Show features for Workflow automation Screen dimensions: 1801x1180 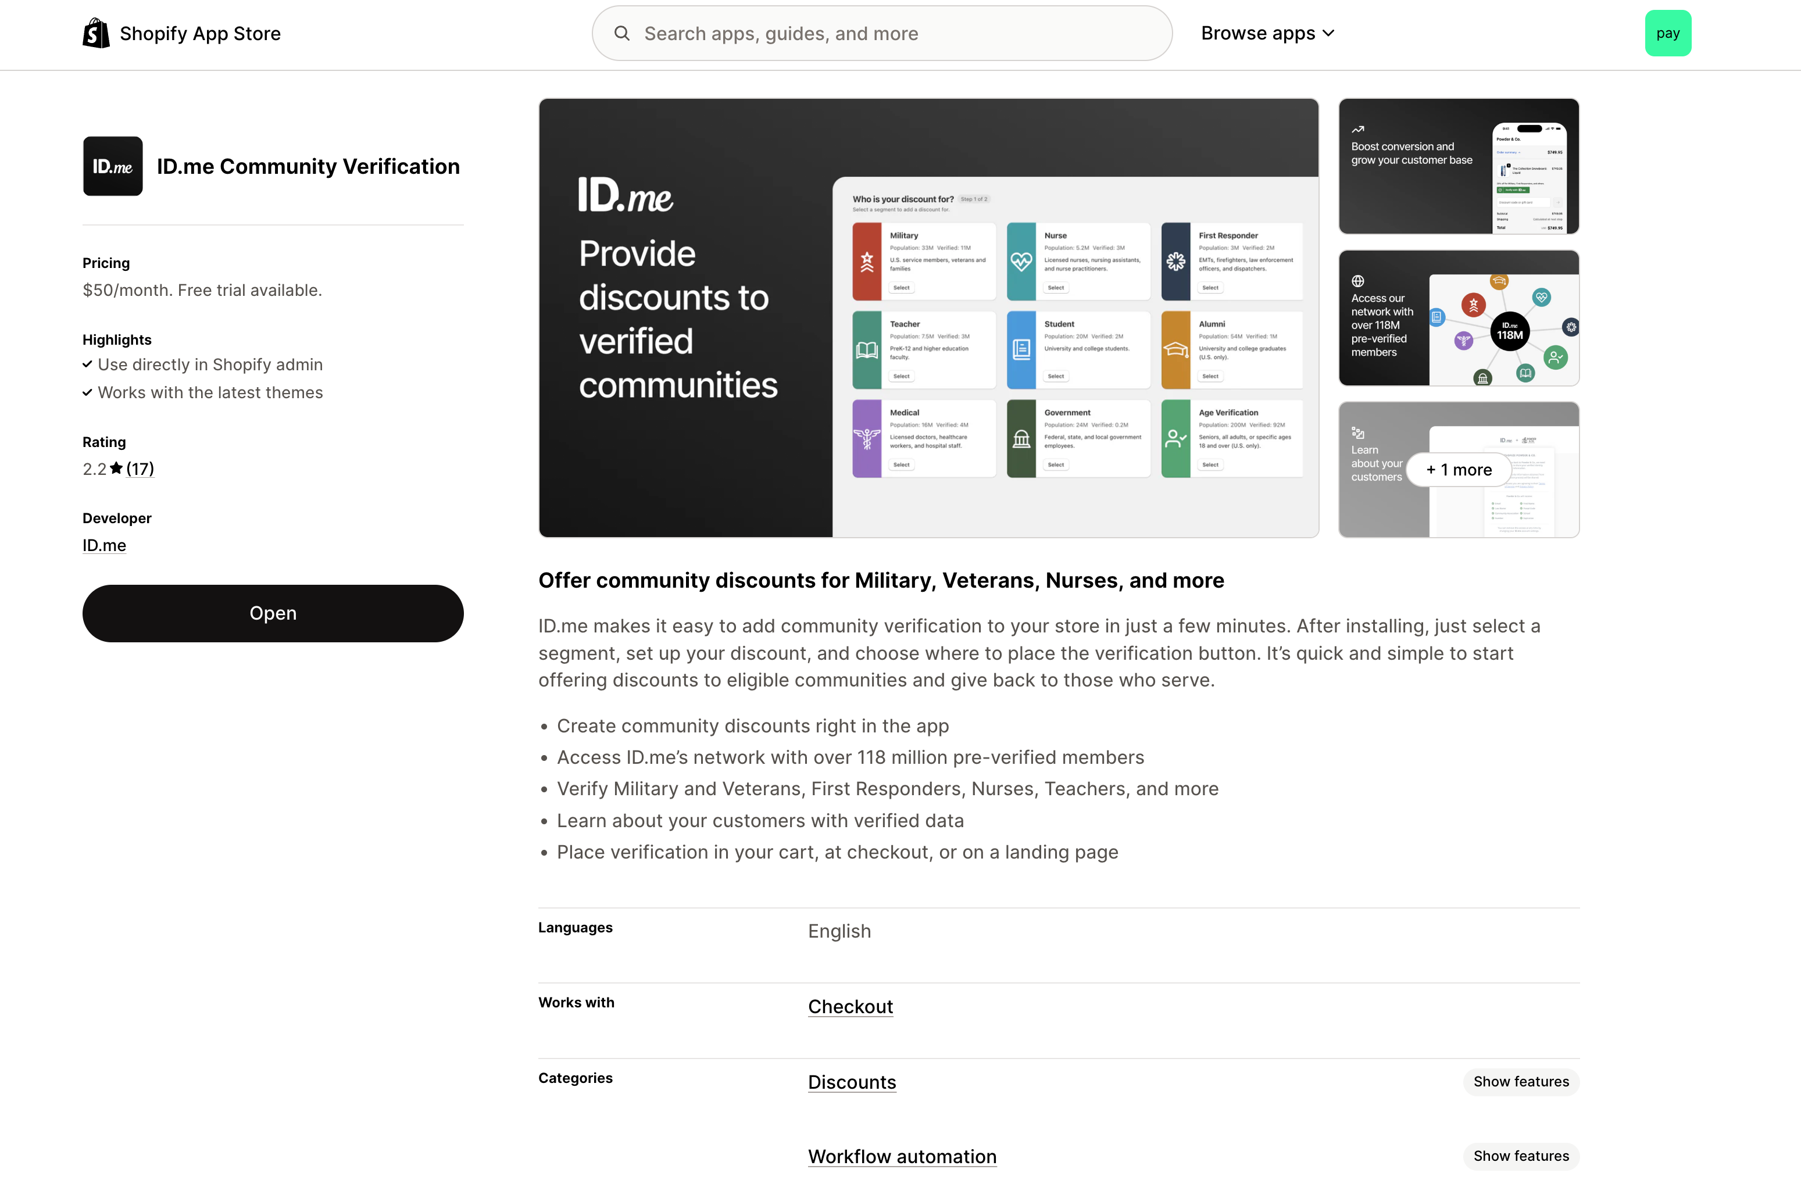pyautogui.click(x=1521, y=1156)
